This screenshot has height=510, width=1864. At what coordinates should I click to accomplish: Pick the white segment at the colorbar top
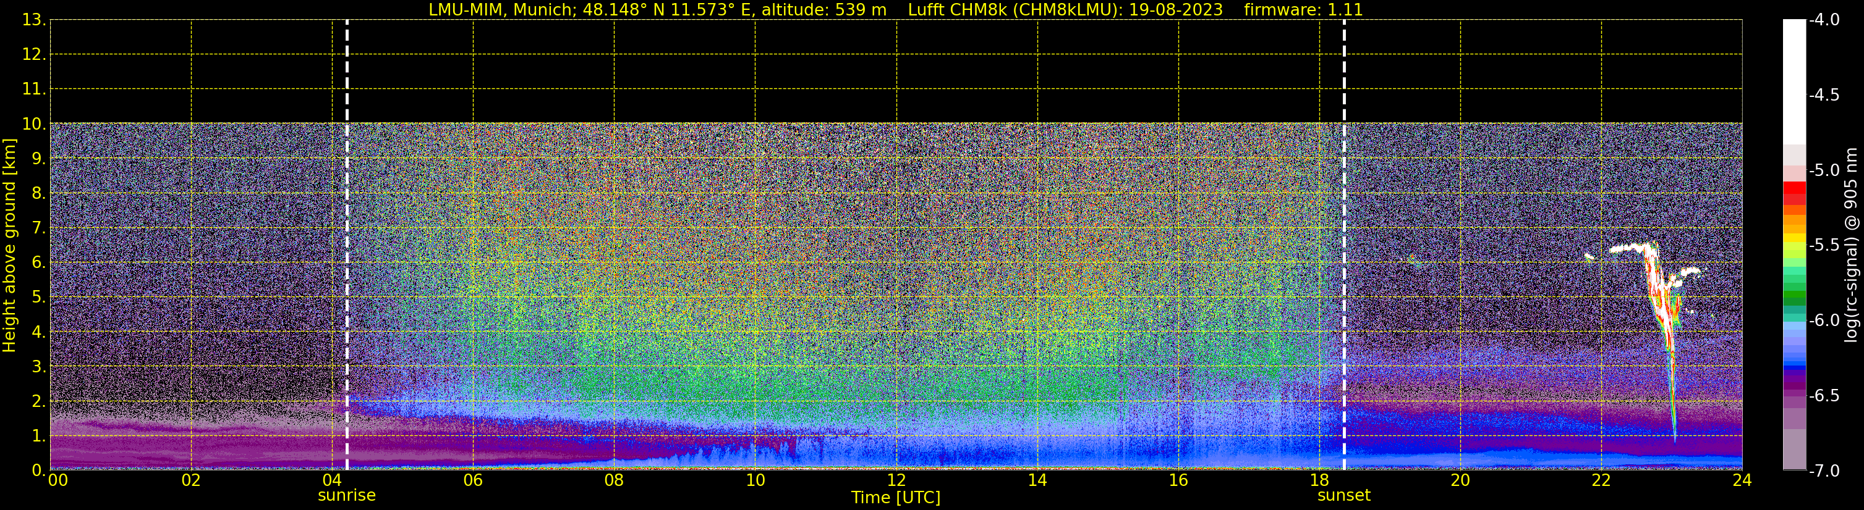click(1795, 82)
